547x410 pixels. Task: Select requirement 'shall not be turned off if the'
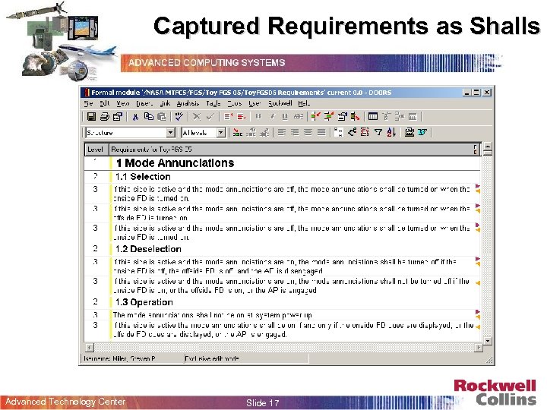291,285
